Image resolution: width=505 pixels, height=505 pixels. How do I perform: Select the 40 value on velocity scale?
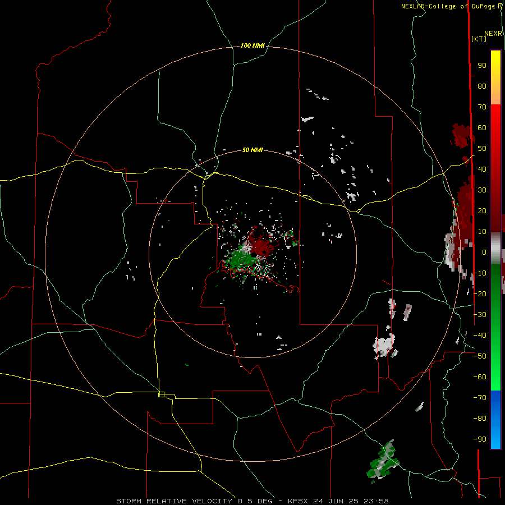tap(482, 169)
